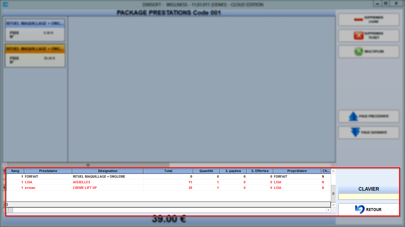Viewport: 405px width, 227px height.
Task: Click the table's vertical scrollbar thumb
Action: coord(333,194)
